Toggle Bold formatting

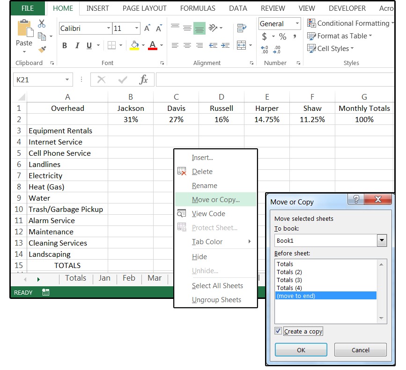click(x=65, y=45)
